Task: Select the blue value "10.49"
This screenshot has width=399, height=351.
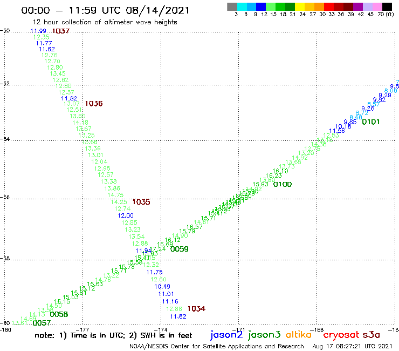Action: click(162, 287)
